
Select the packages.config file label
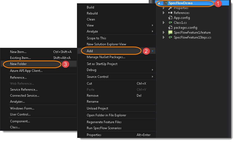point(186,28)
